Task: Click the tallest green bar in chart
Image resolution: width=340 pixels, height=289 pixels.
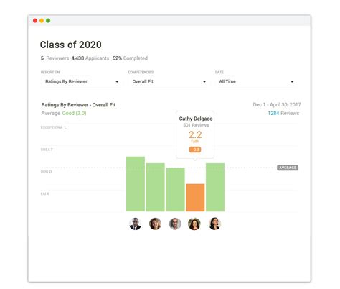Action: click(136, 184)
